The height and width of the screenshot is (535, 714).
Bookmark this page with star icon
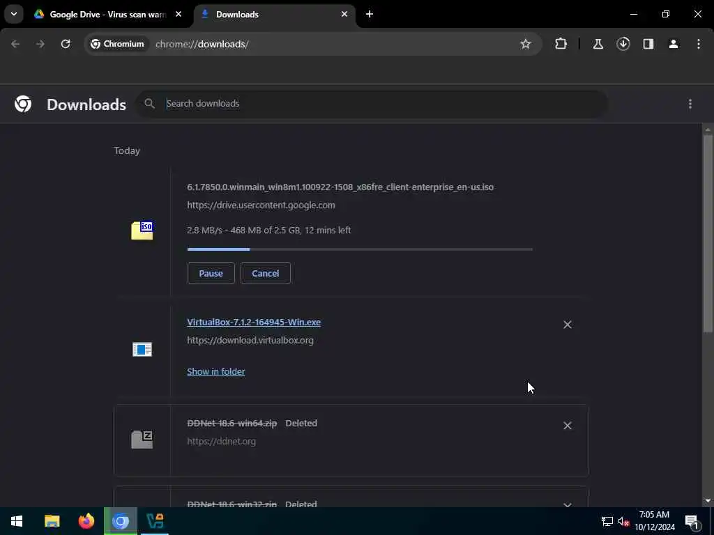coord(526,44)
